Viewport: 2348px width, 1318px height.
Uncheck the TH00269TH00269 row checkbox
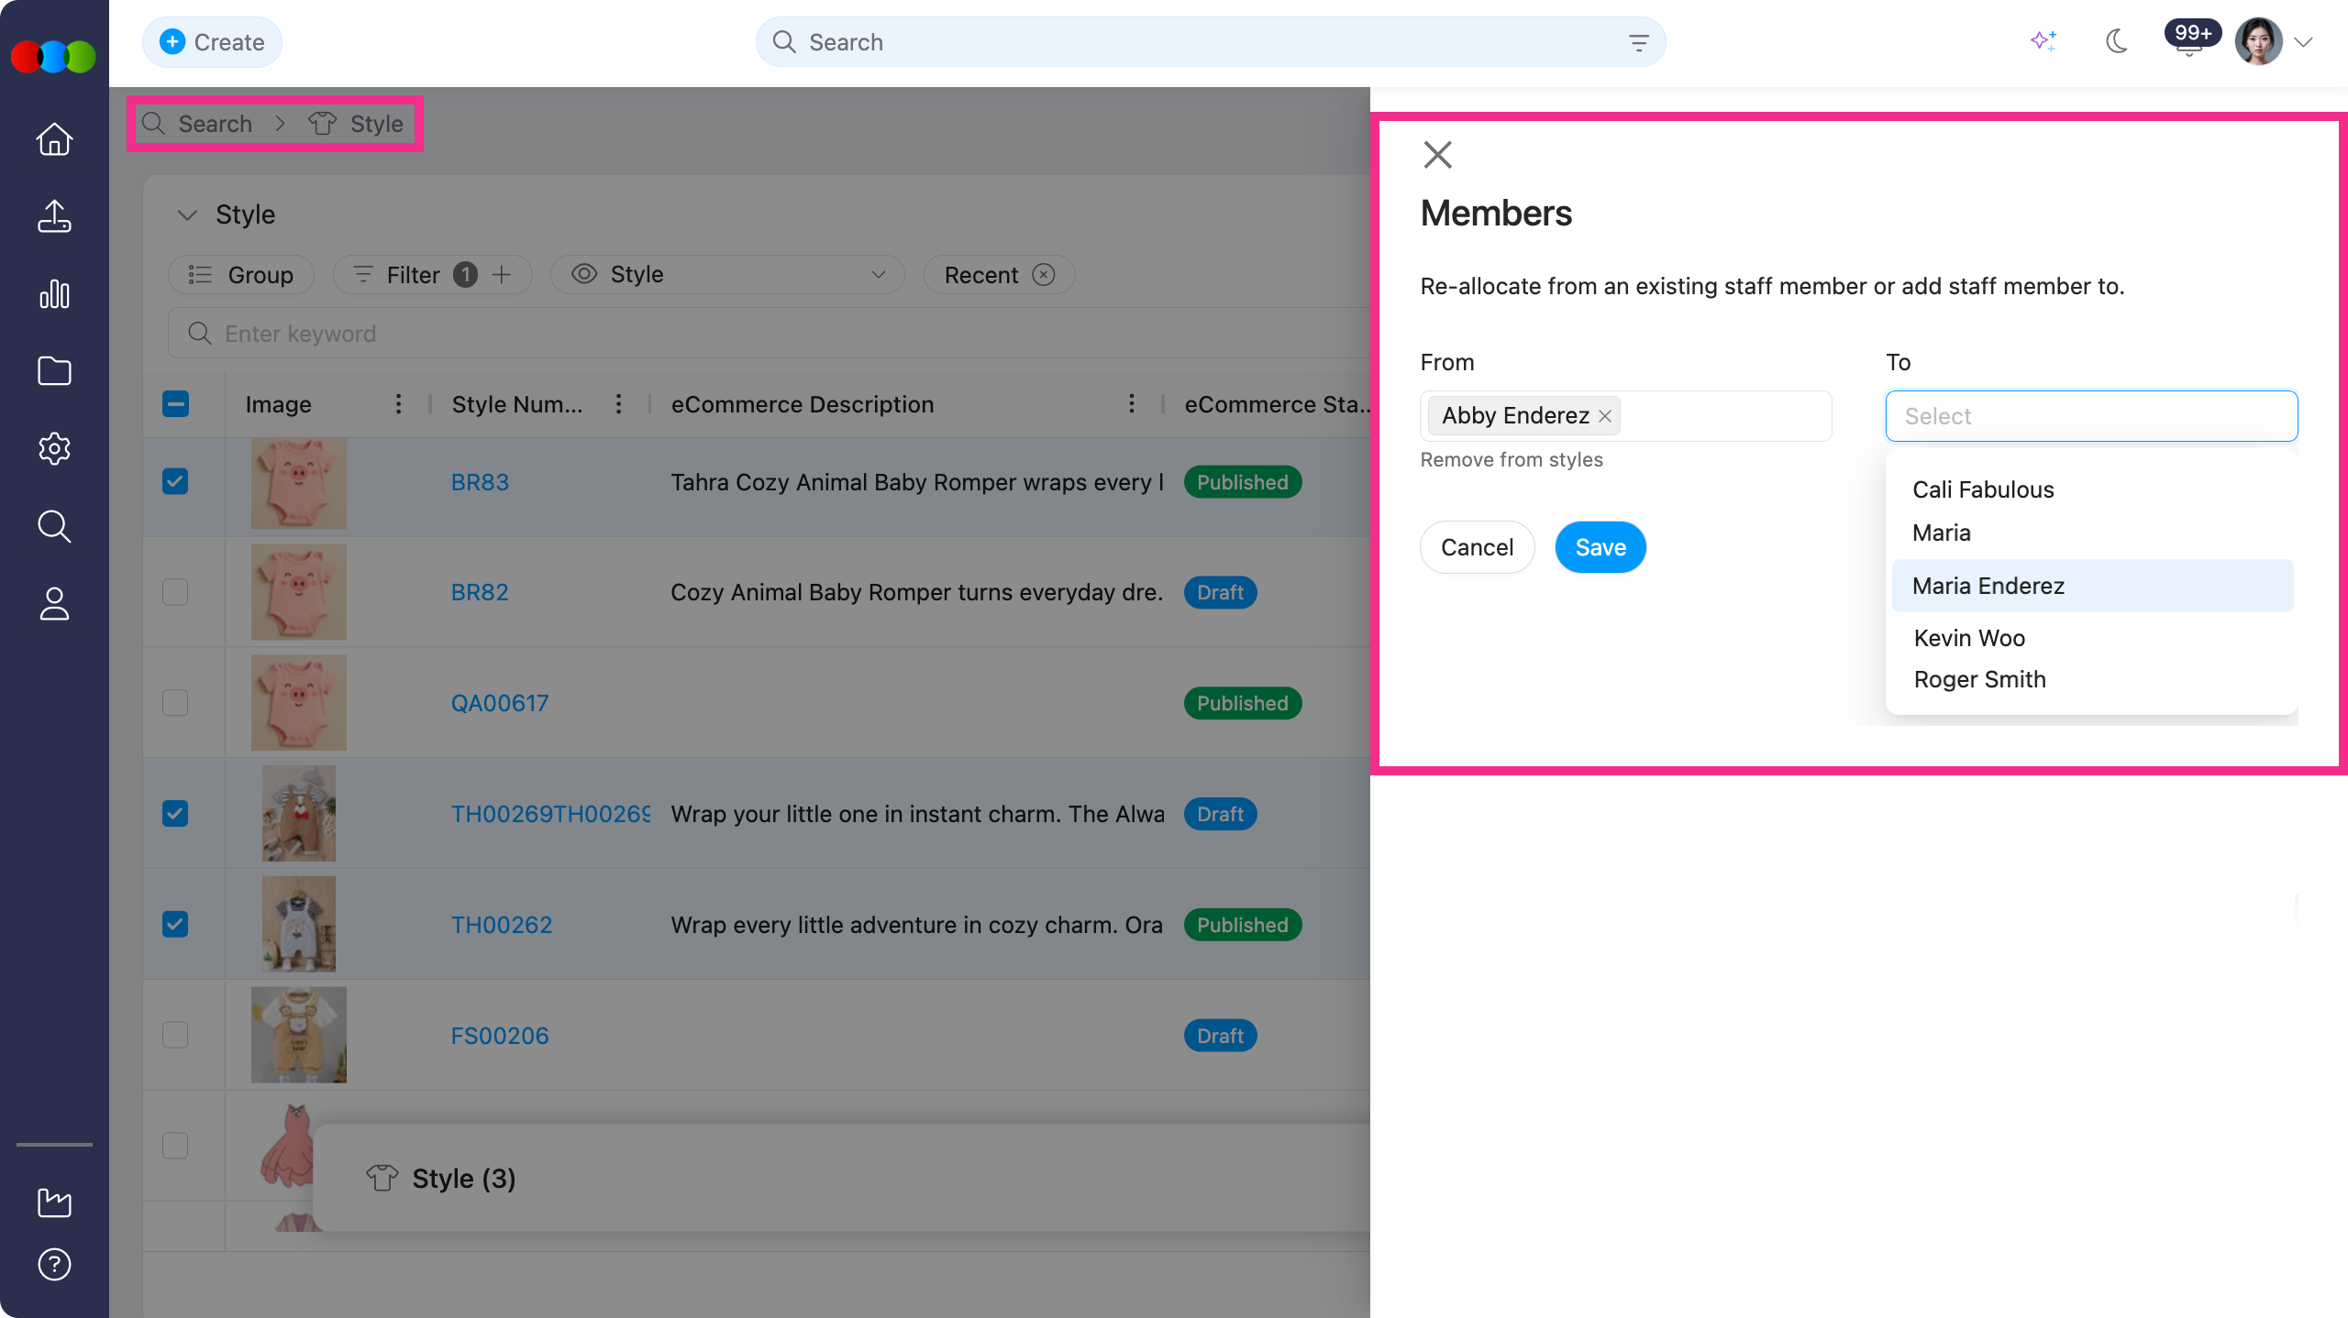175,814
